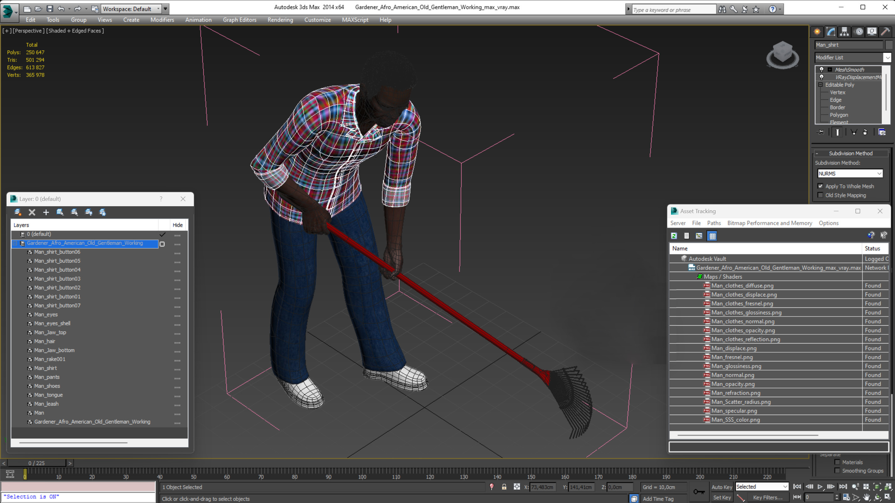Click Layer dialog horizontal scrollbar
Screen dimensions: 895x503
(73, 443)
